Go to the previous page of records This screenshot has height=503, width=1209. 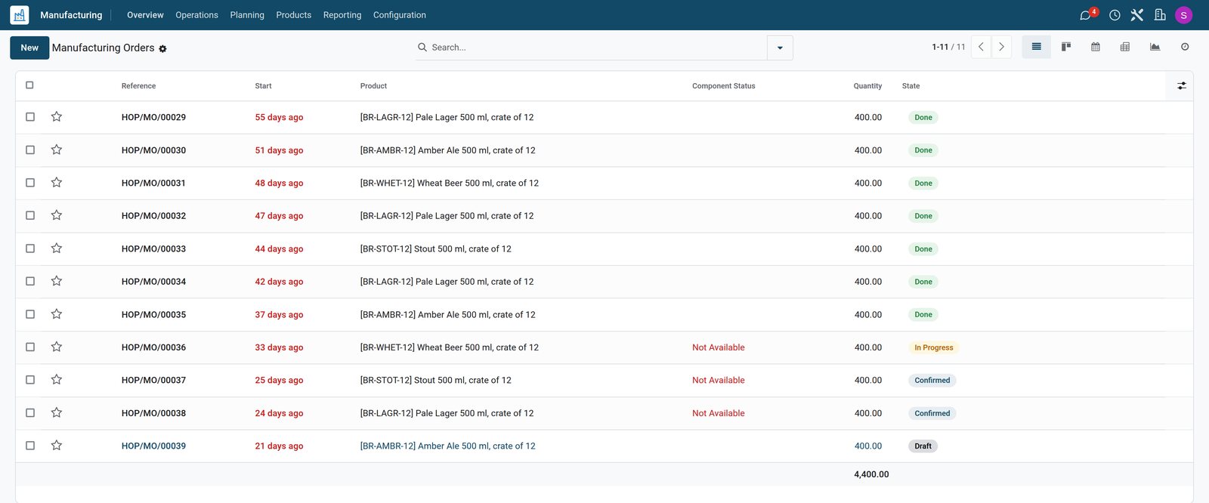click(x=981, y=47)
